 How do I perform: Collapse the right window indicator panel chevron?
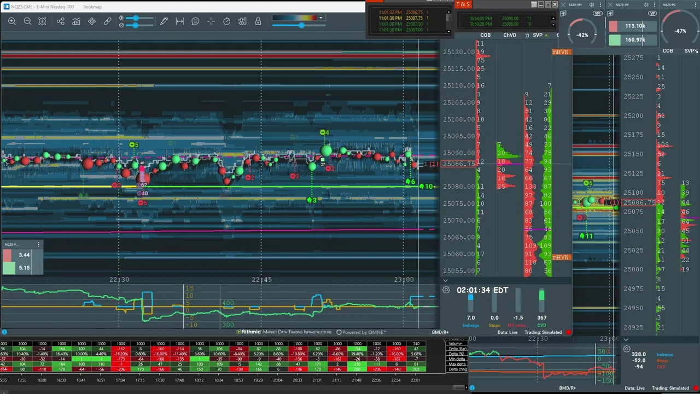click(626, 339)
